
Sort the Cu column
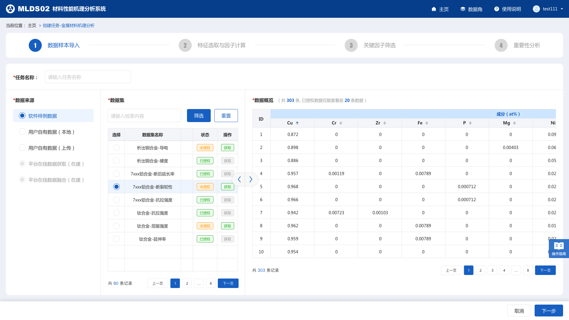[297, 123]
